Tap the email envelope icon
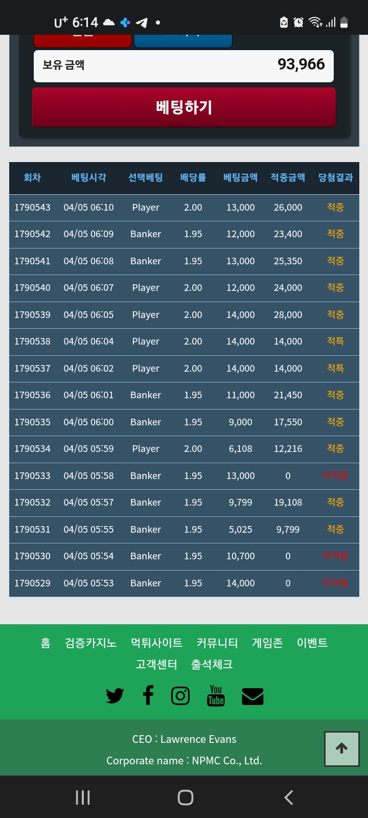 [x=252, y=696]
